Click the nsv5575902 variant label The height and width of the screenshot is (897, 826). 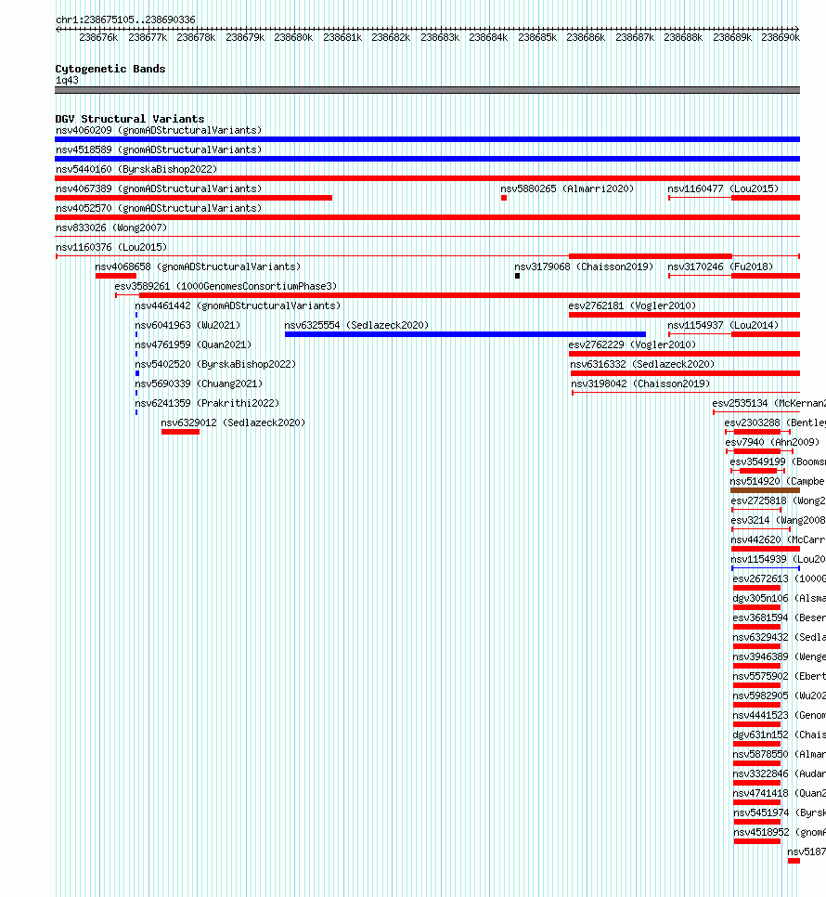[x=779, y=675]
